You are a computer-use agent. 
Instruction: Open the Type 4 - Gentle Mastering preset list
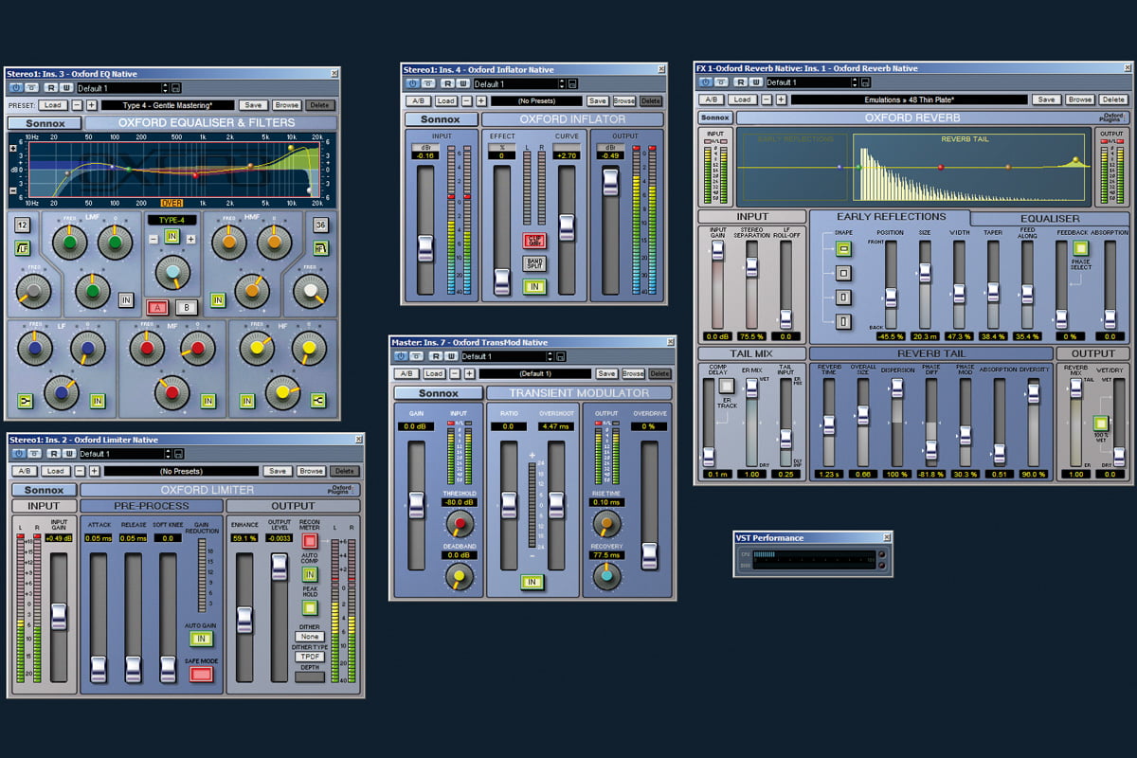[166, 105]
